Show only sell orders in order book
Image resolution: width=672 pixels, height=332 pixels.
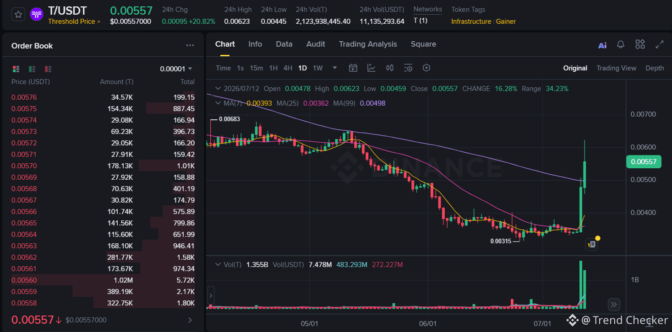pyautogui.click(x=48, y=69)
